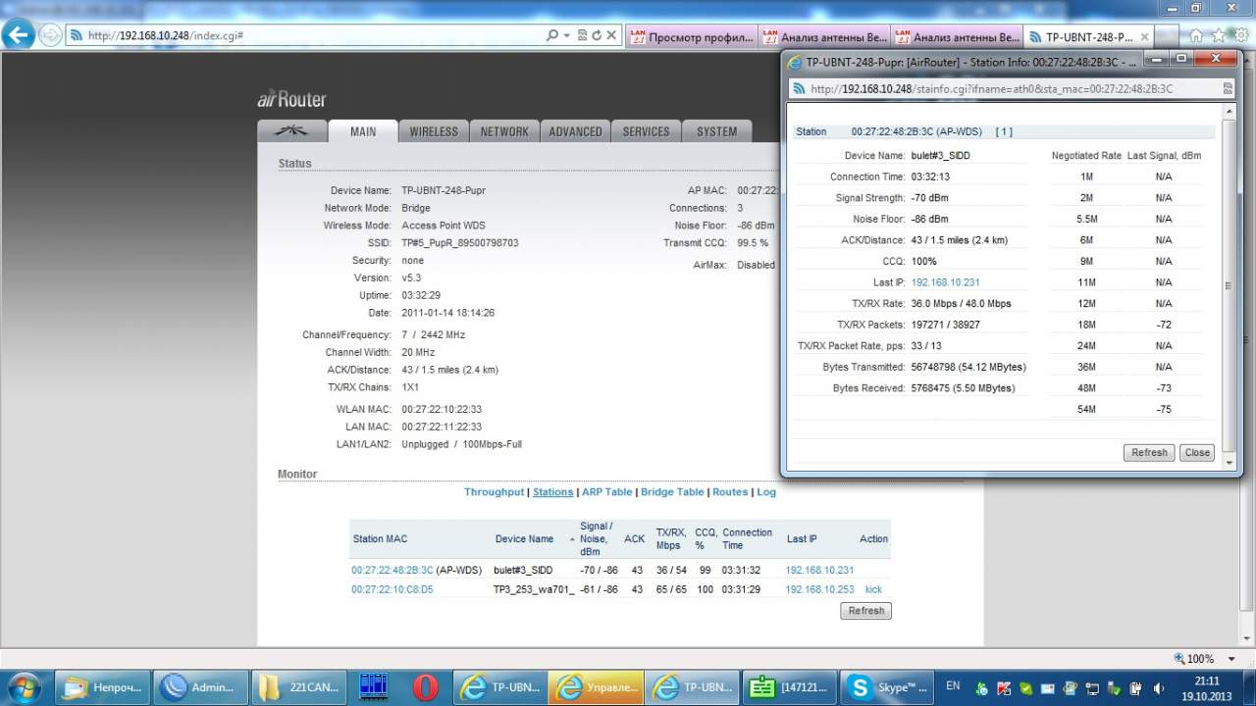1256x706 pixels.
Task: Click the main page URL address field
Action: click(314, 35)
